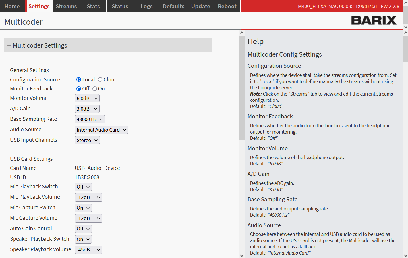Open the Update tab
Image resolution: width=408 pixels, height=258 pixels.
tap(200, 6)
